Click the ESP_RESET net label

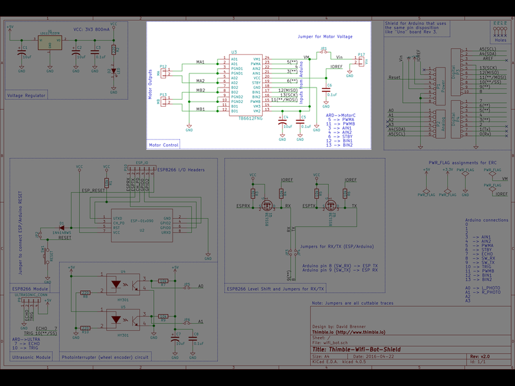click(93, 190)
